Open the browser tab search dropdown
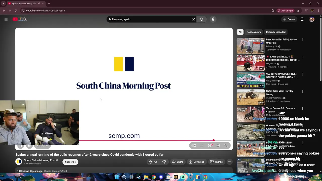The image size is (322, 181). 3,3
